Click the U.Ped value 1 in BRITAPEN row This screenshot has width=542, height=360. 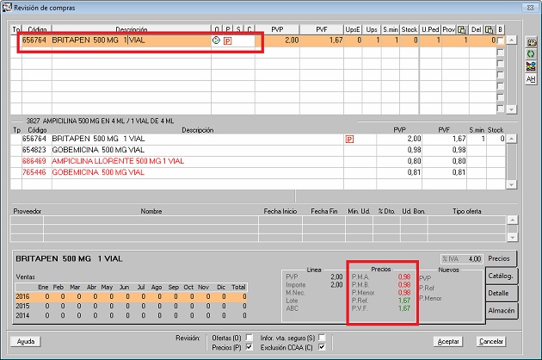438,40
